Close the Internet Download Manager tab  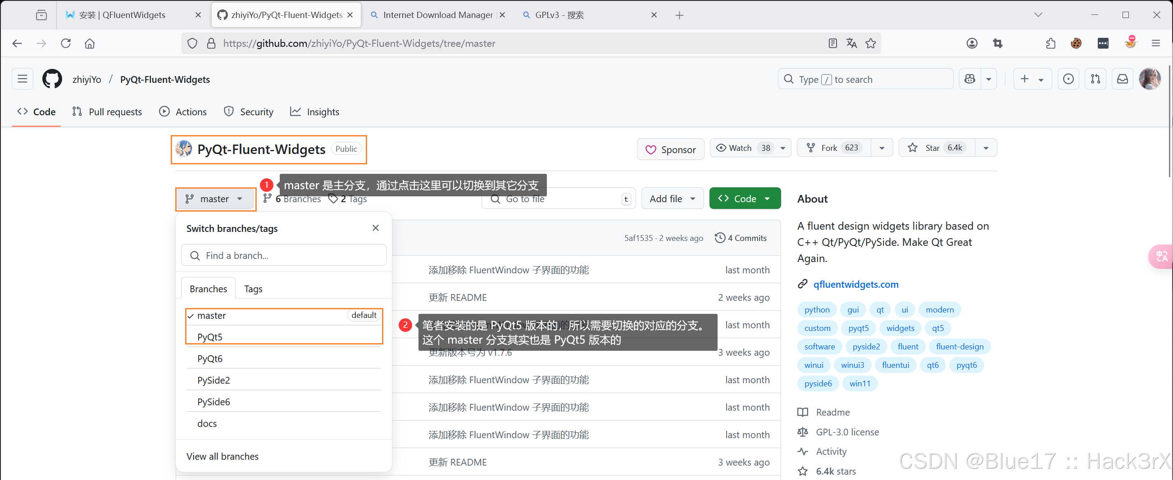[502, 15]
